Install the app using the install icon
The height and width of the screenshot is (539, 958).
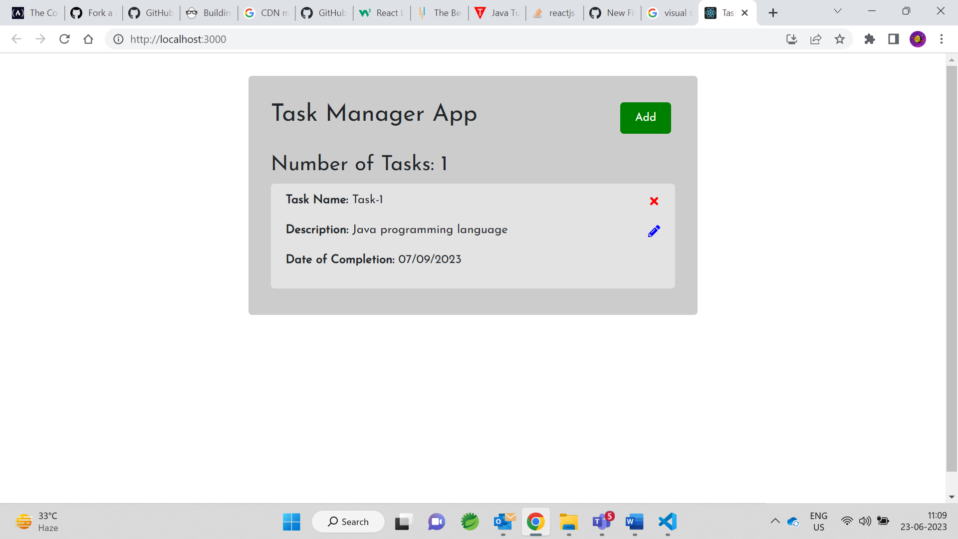pos(791,39)
